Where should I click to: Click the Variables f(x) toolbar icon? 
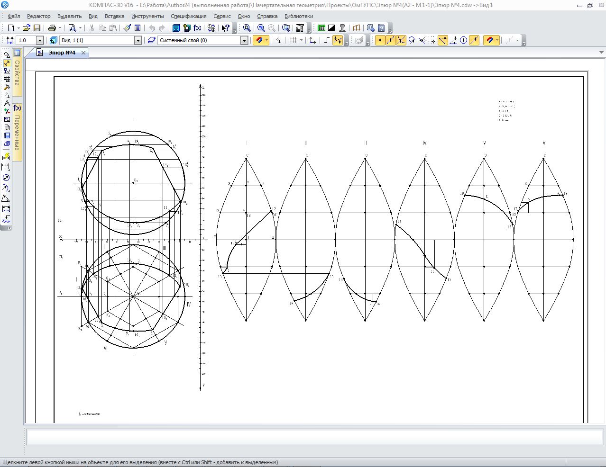[197, 28]
